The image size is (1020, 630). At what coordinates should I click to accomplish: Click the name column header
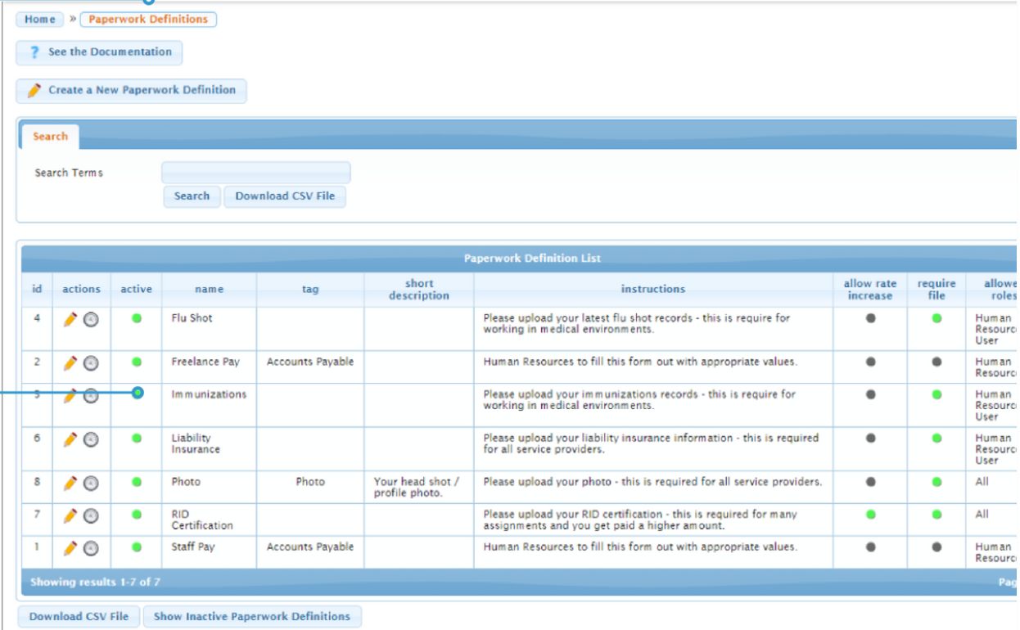click(209, 290)
